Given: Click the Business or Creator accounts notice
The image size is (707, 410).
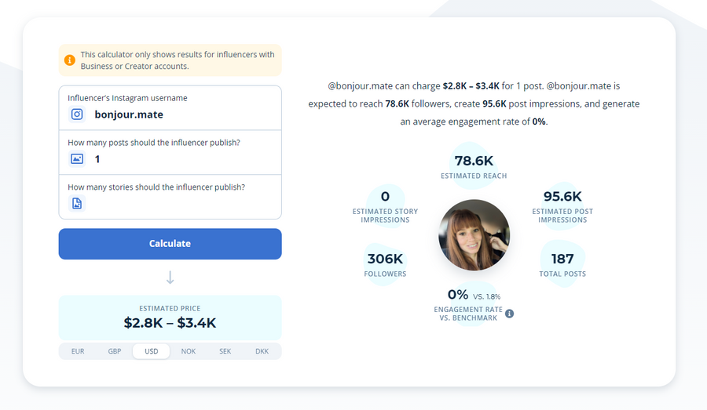Looking at the screenshot, I should pos(170,60).
